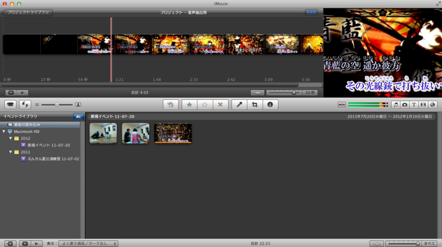Open the maps and backgrounds browser
This screenshot has width=442, height=247.
pyautogui.click(x=433, y=104)
